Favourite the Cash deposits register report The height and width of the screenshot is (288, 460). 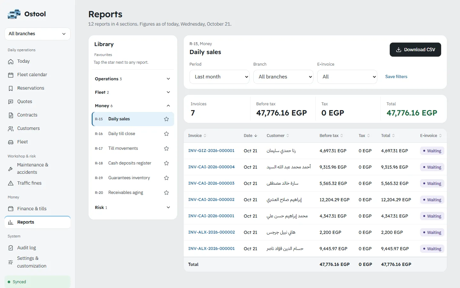click(166, 163)
